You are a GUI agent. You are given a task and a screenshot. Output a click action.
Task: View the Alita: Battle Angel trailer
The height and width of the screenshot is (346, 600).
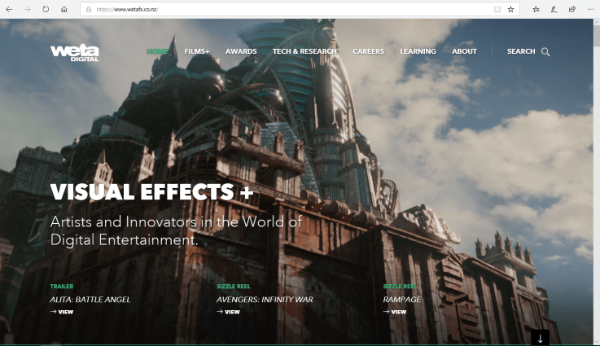click(x=62, y=312)
